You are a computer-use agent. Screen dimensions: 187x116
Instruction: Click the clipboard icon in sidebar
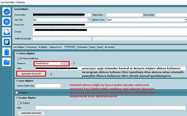[x=7, y=52]
